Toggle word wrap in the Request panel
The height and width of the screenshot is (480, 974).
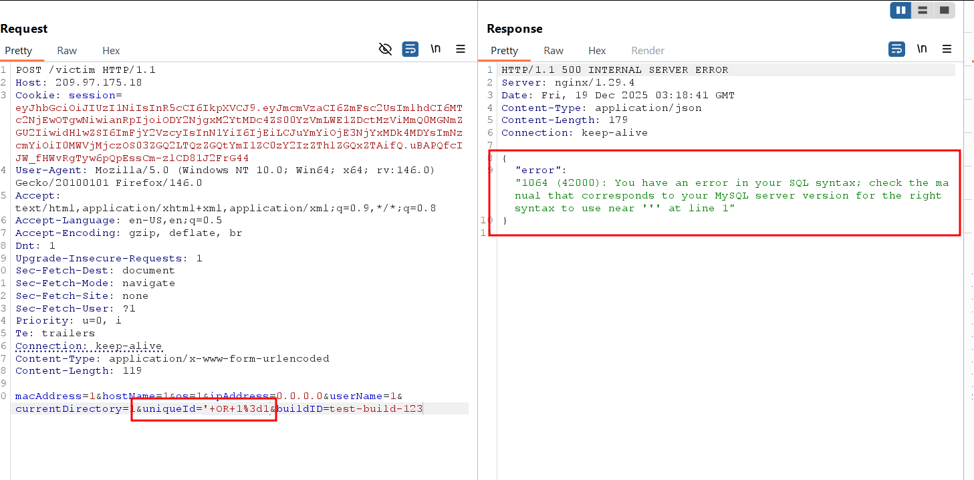pyautogui.click(x=410, y=49)
